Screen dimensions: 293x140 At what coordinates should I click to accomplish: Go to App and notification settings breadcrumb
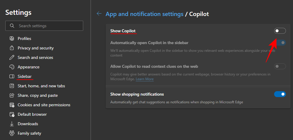144,14
